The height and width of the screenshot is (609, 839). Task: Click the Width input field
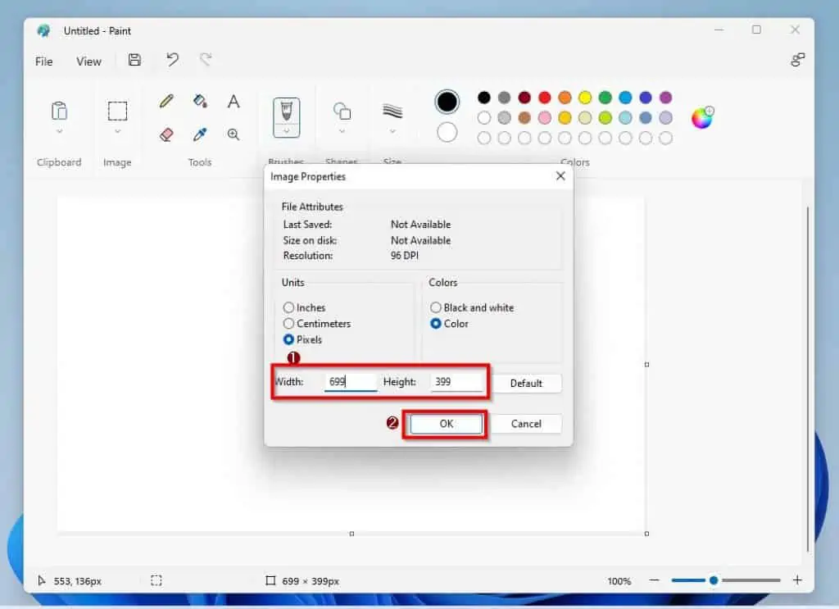350,382
